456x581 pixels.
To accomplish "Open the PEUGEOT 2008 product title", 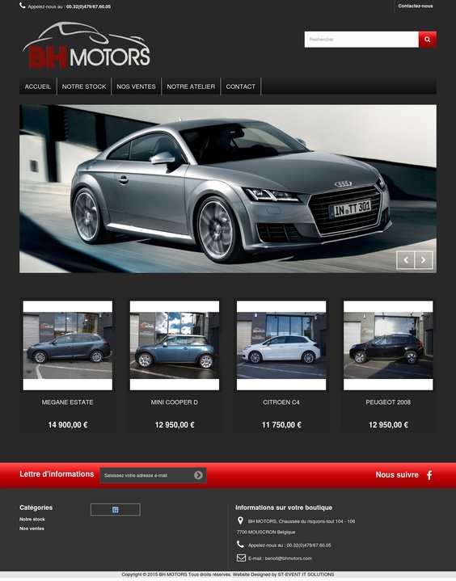I will click(388, 402).
